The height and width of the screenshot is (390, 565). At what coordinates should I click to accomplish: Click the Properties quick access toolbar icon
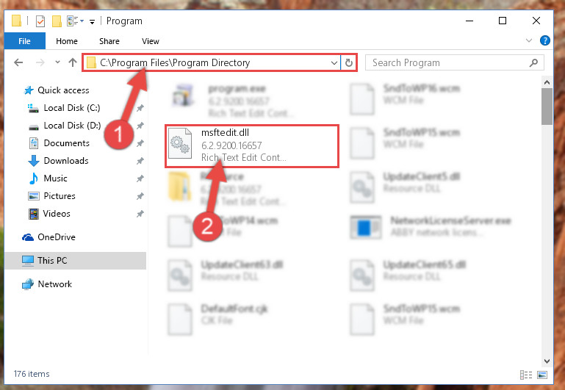tap(40, 21)
